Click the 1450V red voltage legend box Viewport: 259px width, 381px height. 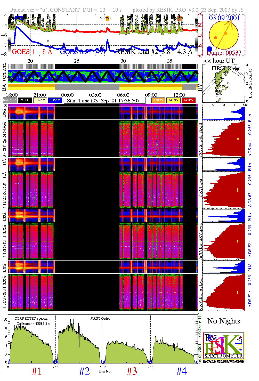click(189, 100)
